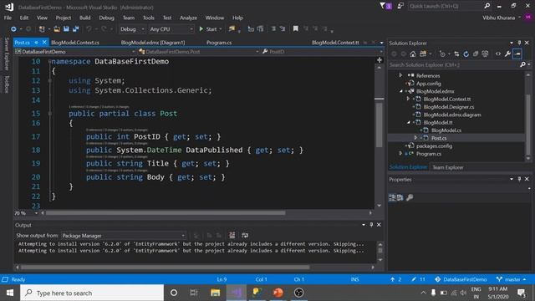Click the Find in Files toolbar icon

(x=232, y=29)
